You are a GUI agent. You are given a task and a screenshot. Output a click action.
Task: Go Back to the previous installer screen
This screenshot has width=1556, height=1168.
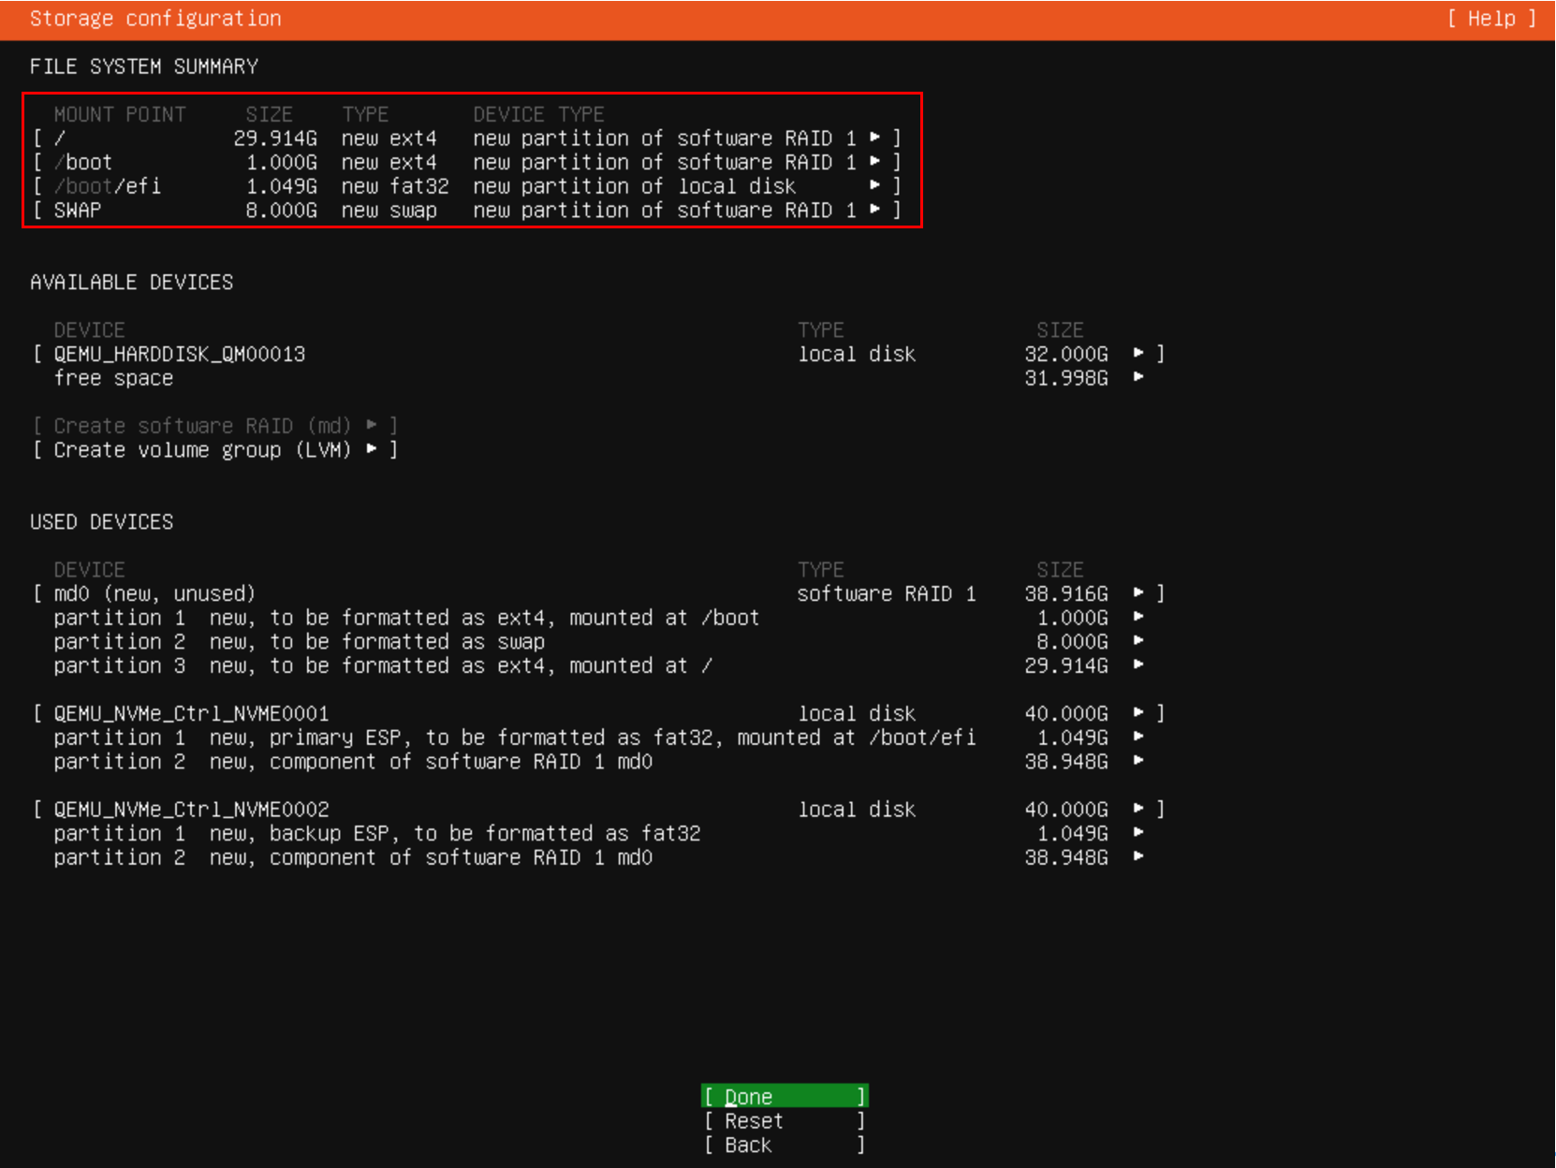tap(783, 1145)
